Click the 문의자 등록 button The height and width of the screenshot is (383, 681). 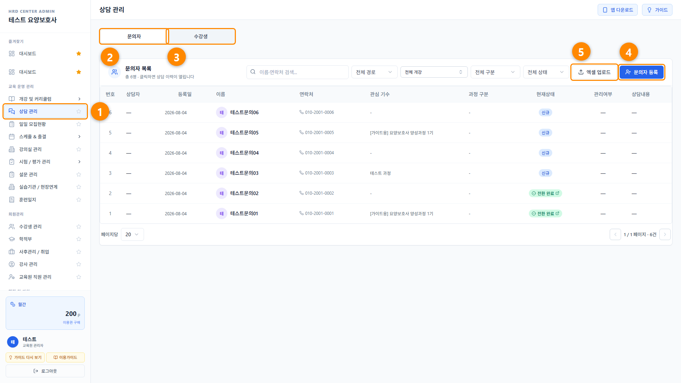pos(642,72)
